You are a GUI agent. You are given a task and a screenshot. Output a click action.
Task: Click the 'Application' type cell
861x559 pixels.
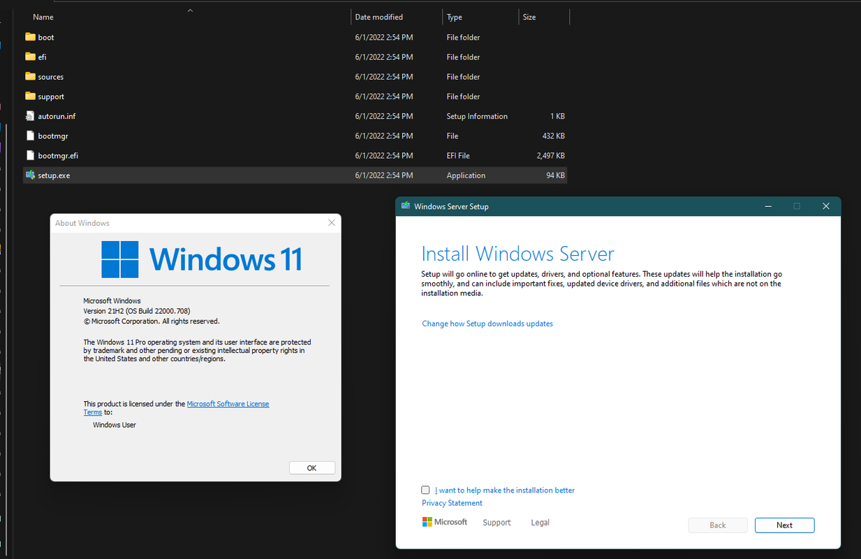click(466, 175)
